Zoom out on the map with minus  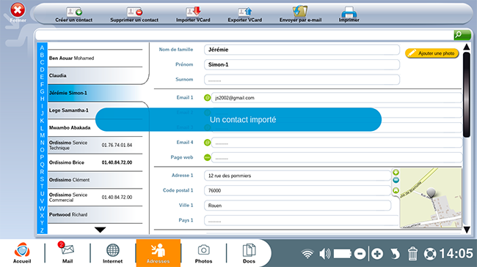pos(396,180)
